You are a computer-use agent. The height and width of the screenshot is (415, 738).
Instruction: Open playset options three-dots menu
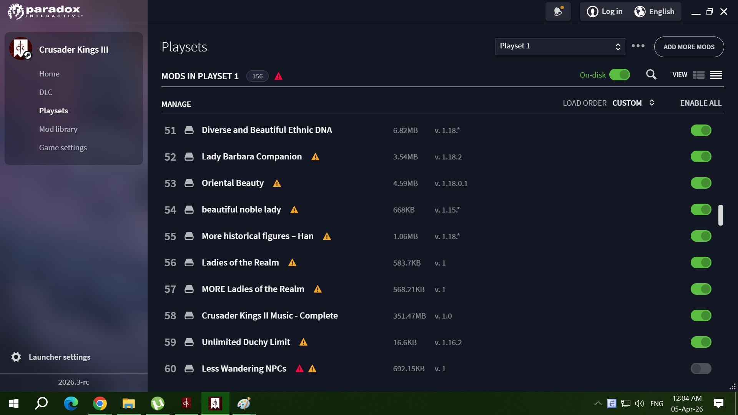[638, 46]
